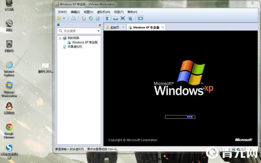The height and width of the screenshot is (163, 261).
Task: Toggle the console view toolbar button
Action: coord(140,18)
